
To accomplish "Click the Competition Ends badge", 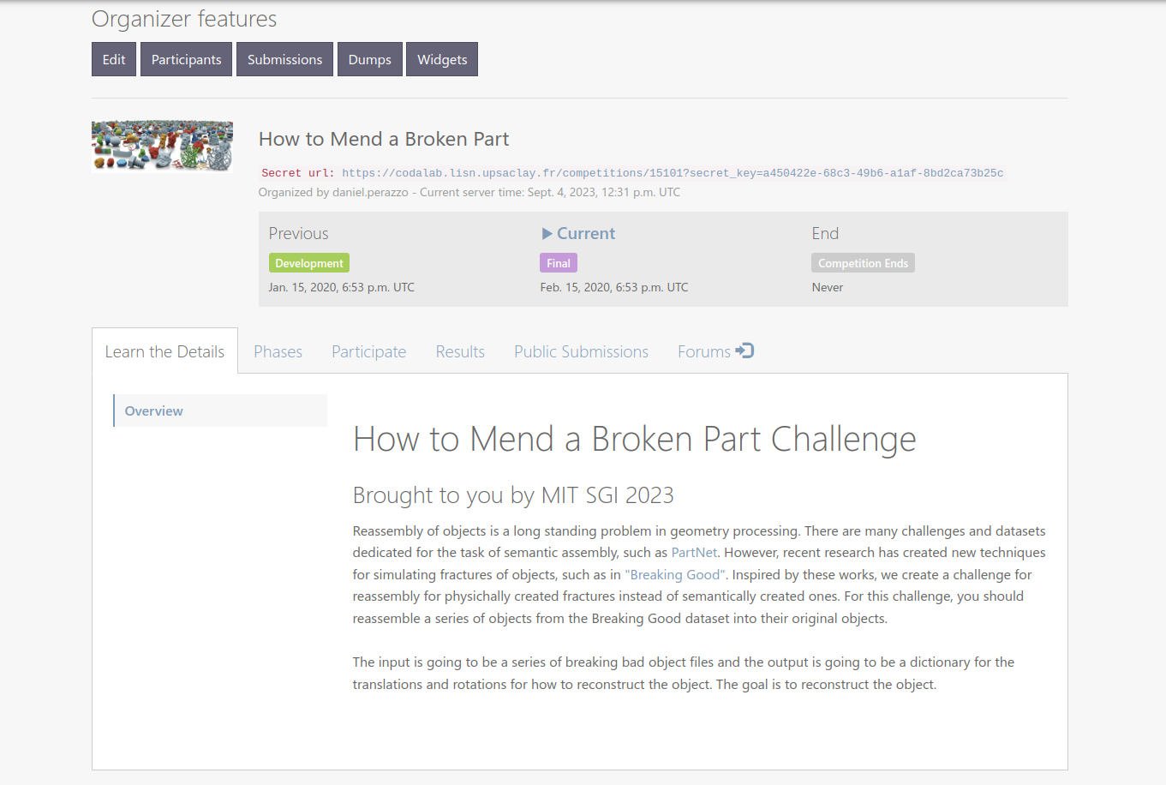I will [863, 262].
